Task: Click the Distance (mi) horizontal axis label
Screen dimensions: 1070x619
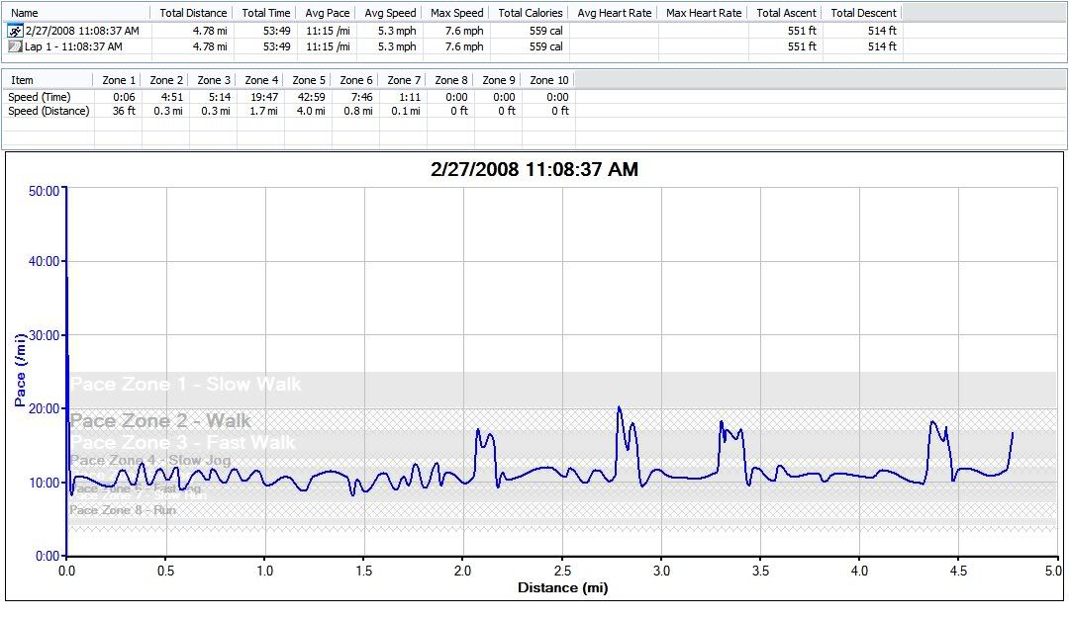Action: (x=562, y=588)
